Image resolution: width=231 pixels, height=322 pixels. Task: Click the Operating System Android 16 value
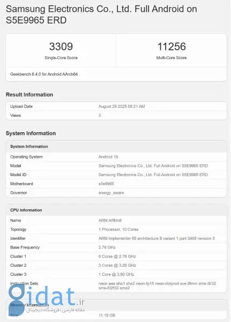108,157
